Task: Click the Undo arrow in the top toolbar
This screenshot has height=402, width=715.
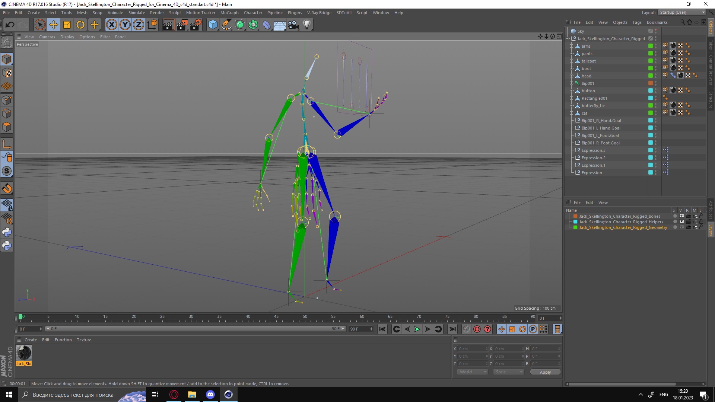Action: point(10,25)
